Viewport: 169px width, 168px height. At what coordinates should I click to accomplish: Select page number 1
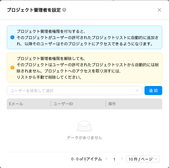click(x=114, y=159)
